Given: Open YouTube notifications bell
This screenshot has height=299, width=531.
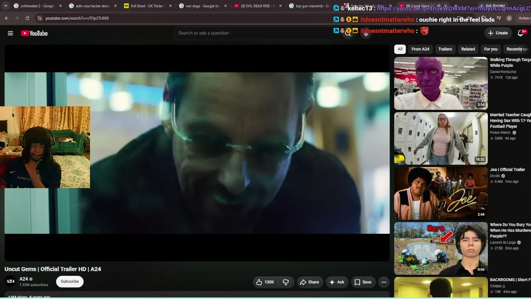Looking at the screenshot, I should click(521, 33).
